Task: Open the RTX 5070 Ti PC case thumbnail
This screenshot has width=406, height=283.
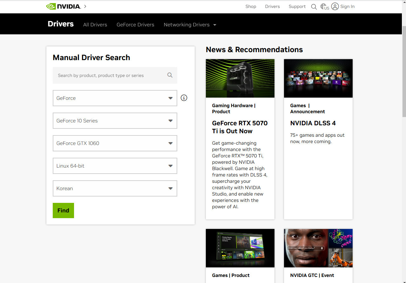Action: click(240, 78)
